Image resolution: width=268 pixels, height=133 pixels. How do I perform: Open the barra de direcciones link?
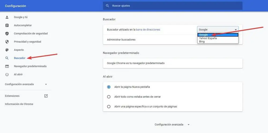pos(148,30)
